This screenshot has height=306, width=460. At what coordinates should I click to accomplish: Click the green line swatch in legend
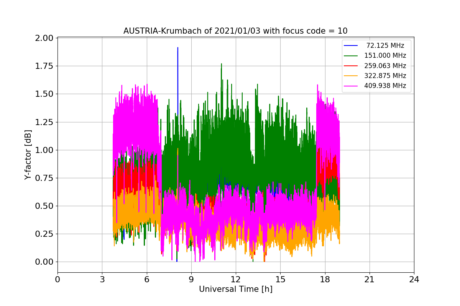click(x=351, y=56)
